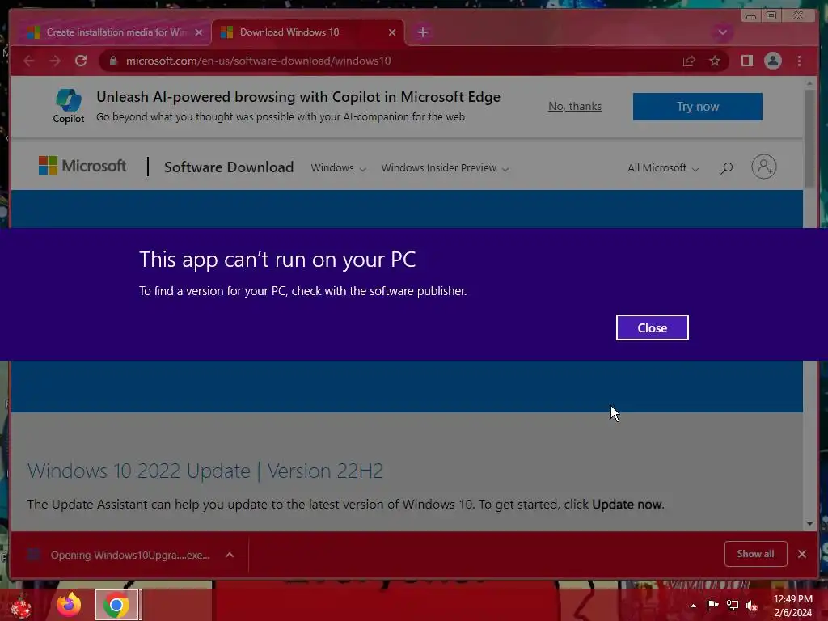The height and width of the screenshot is (621, 828).
Task: Click the scrollbar down arrow
Action: tap(809, 524)
